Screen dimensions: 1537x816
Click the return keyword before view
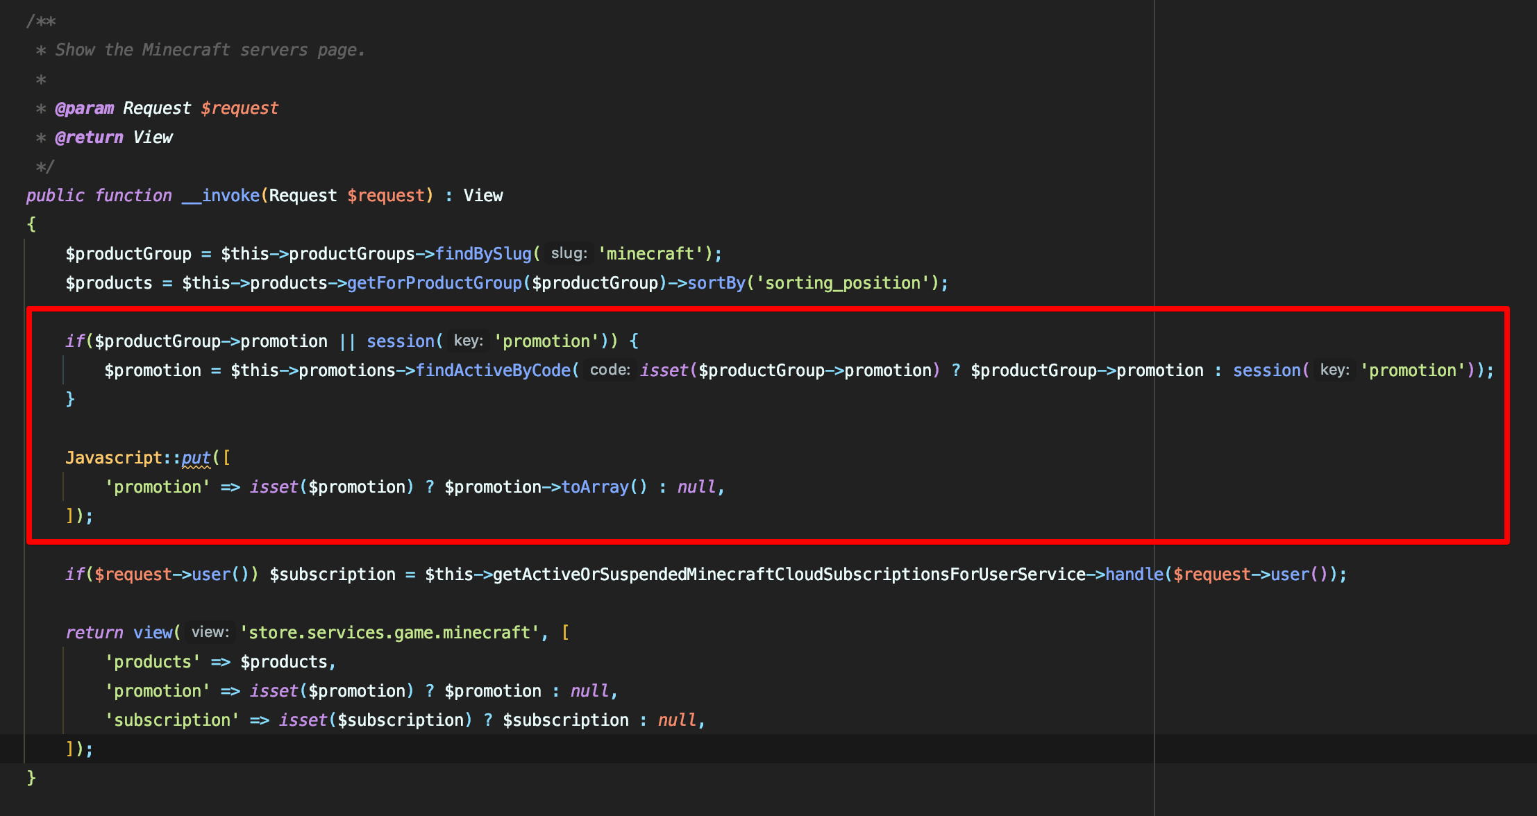point(94,633)
